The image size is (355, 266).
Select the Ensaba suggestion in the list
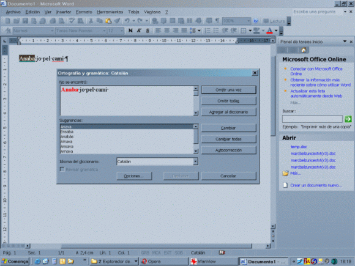tap(127, 131)
